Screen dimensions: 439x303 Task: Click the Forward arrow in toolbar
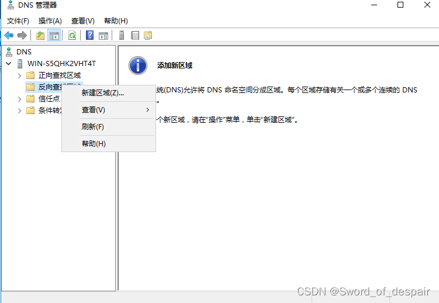[22, 36]
